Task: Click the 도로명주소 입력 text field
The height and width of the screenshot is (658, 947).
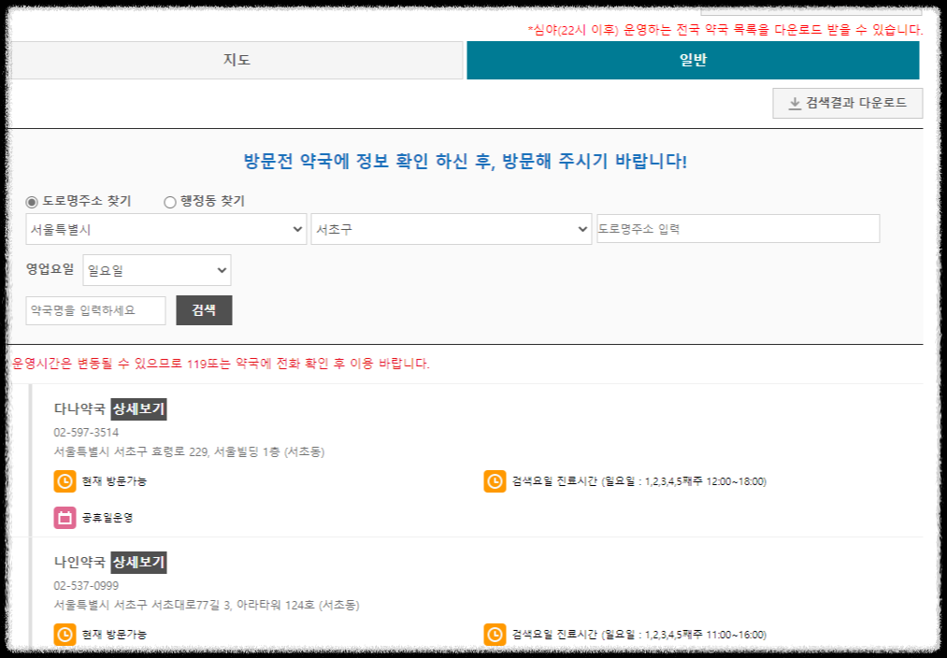Action: click(x=738, y=228)
